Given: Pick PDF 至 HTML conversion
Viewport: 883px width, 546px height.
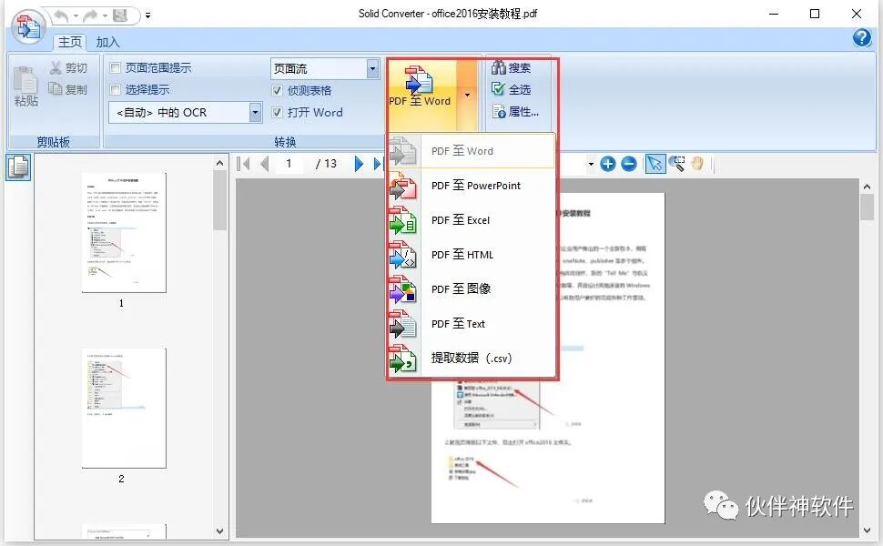Looking at the screenshot, I should (x=460, y=255).
